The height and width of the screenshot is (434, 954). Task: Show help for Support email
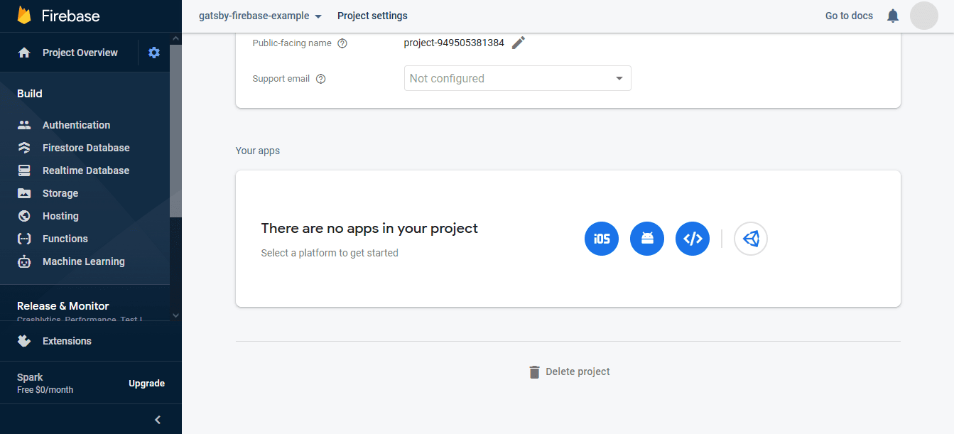[x=320, y=79]
